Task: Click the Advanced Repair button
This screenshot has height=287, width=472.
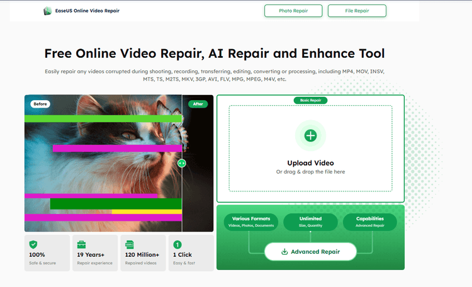Action: (x=310, y=252)
